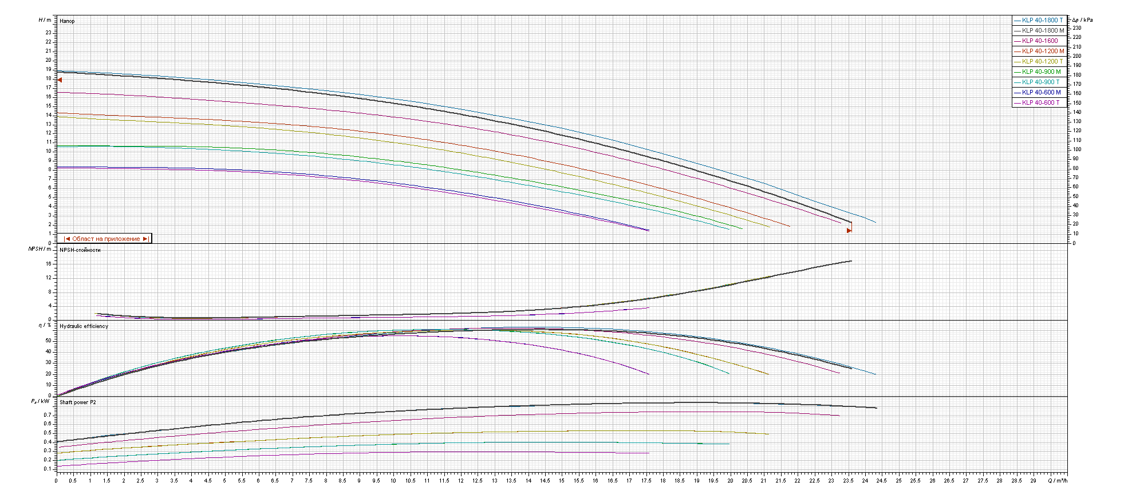
Task: Click the KLP 40-1600 legend entry
Action: tap(1040, 41)
